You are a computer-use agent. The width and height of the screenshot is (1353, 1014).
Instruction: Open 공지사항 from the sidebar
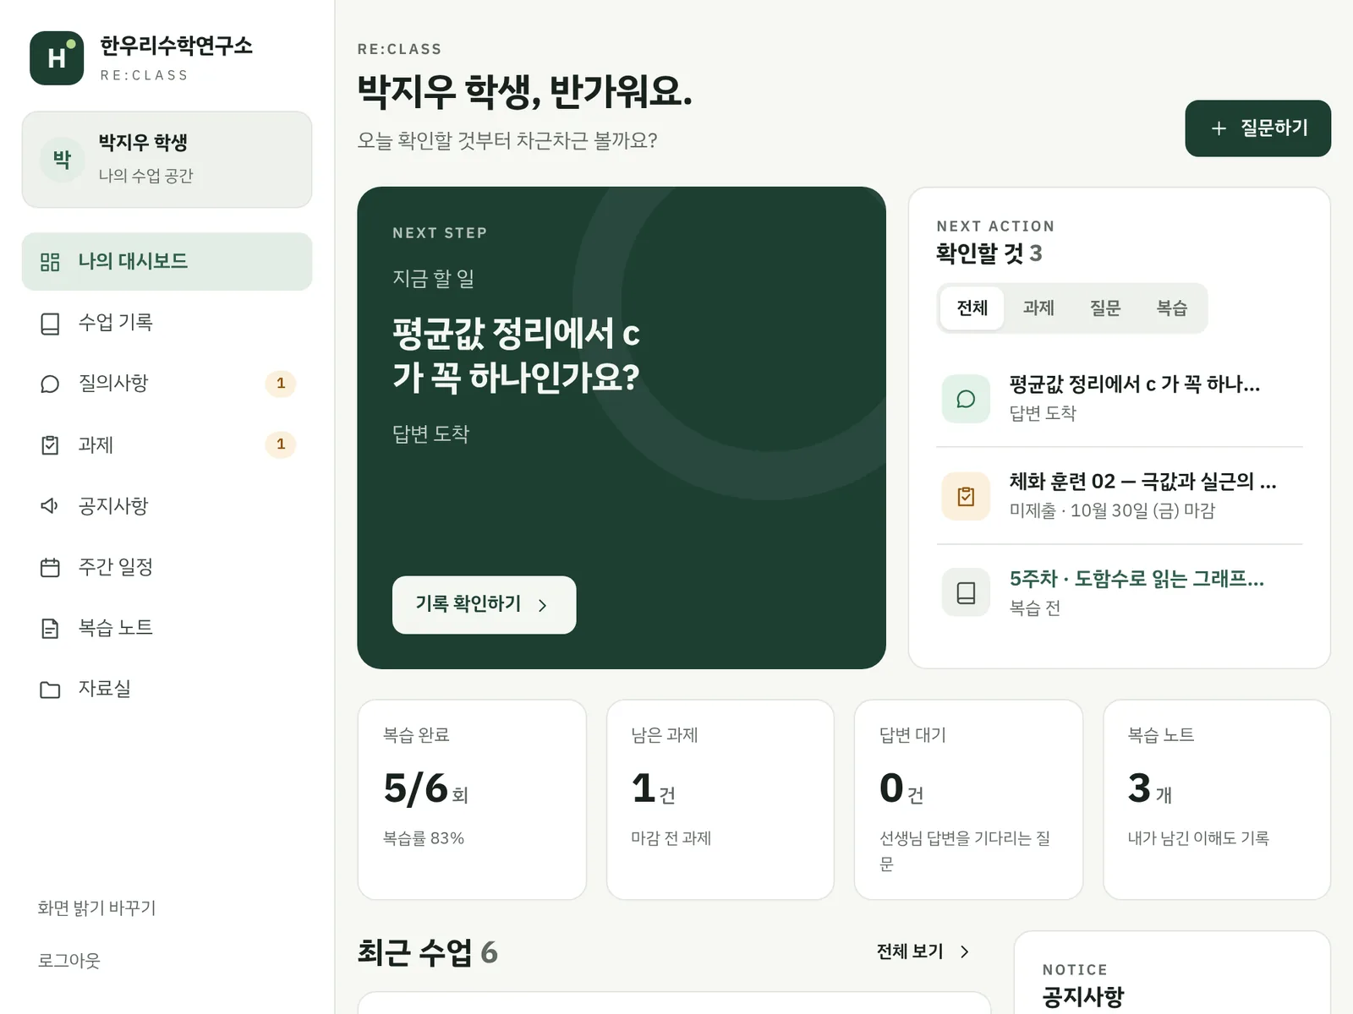pyautogui.click(x=167, y=506)
